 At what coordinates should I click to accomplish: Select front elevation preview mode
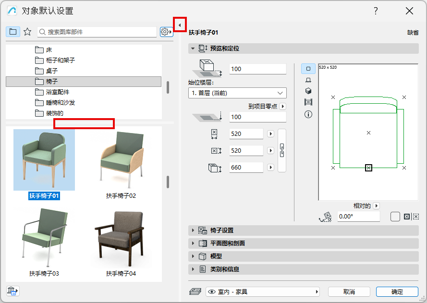pyautogui.click(x=308, y=80)
